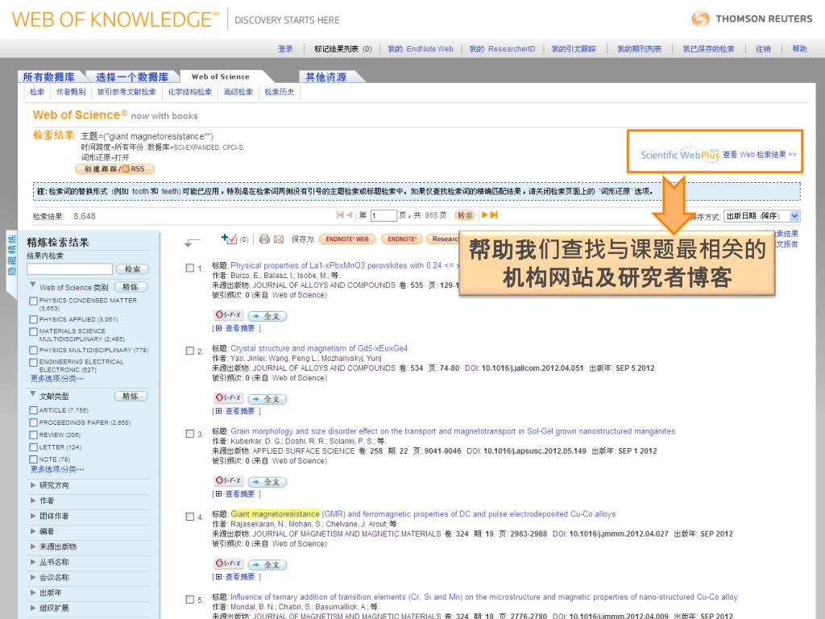Screen dimensions: 825x619
Task: Check PHYSICS CONDENSED MATTER category
Action: tap(34, 301)
